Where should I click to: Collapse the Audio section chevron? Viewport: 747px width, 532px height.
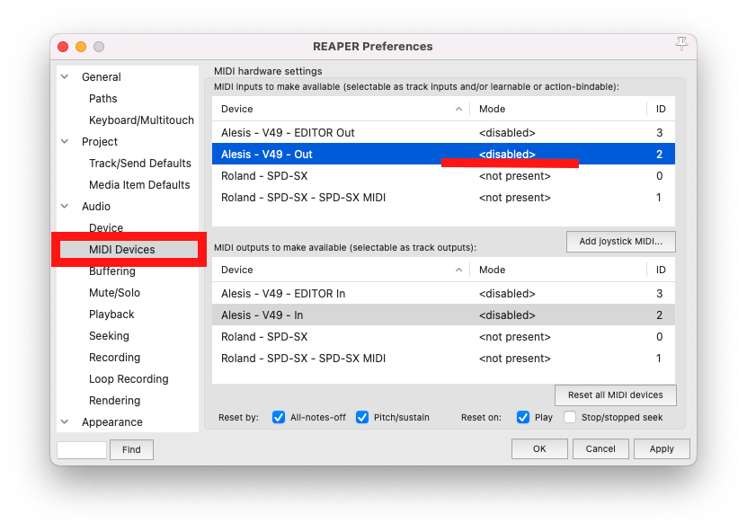tap(65, 206)
